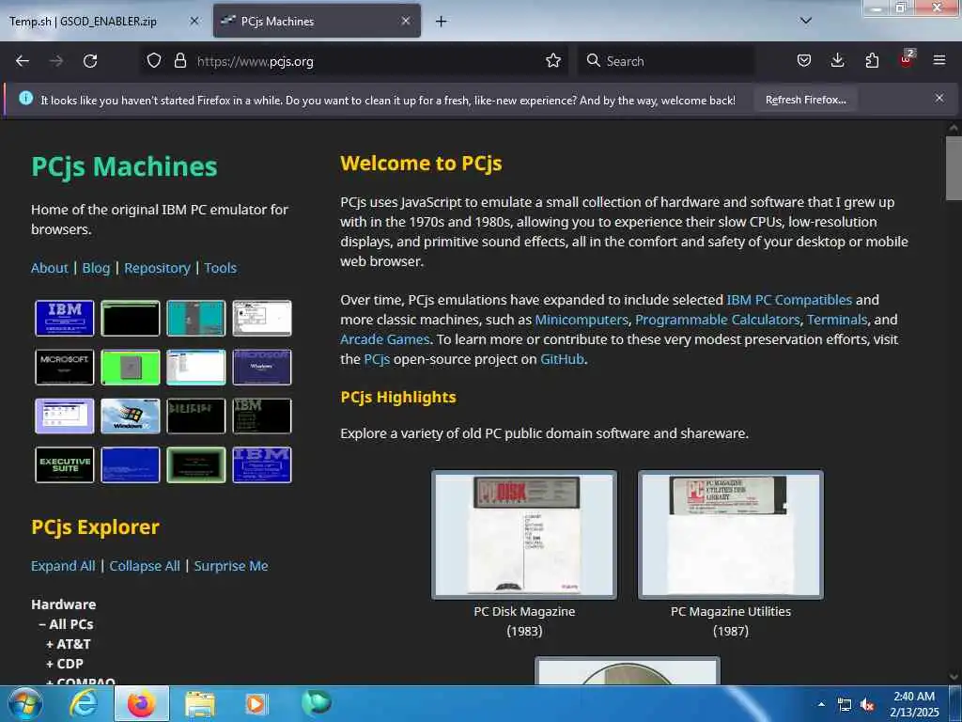Close the PCjs Machines tab

(406, 21)
